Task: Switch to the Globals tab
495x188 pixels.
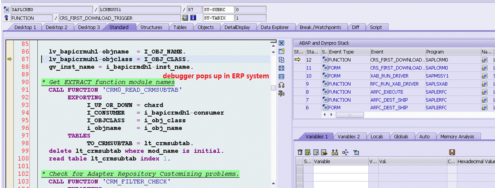Action: click(x=401, y=137)
